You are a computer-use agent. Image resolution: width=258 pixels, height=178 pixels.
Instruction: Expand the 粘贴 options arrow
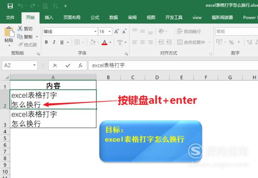pos(9,45)
